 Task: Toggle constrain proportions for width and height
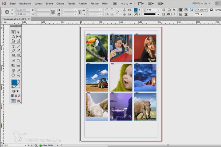[53, 12]
